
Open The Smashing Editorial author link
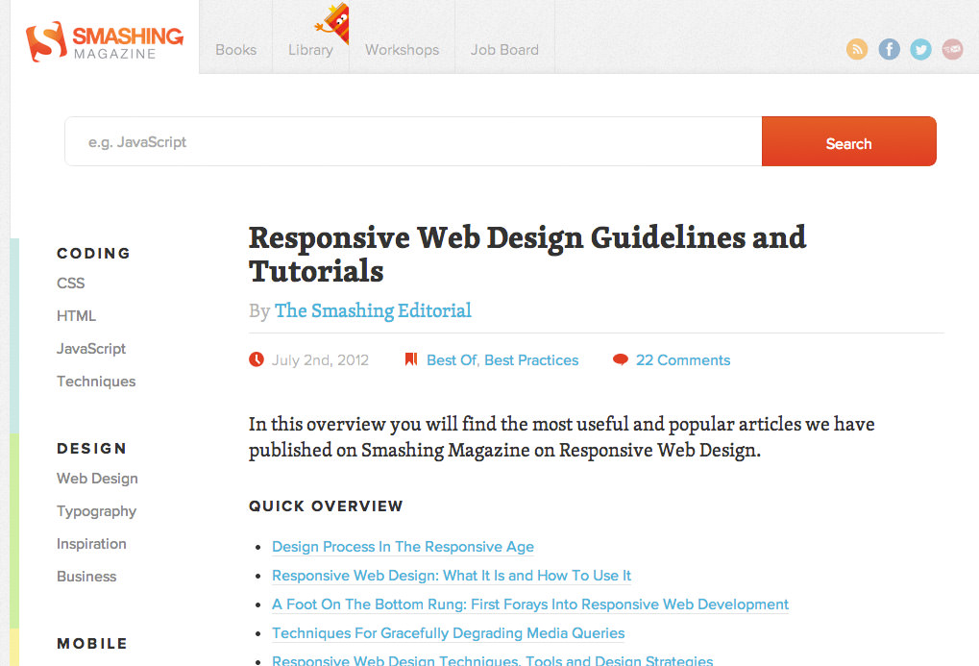tap(373, 310)
